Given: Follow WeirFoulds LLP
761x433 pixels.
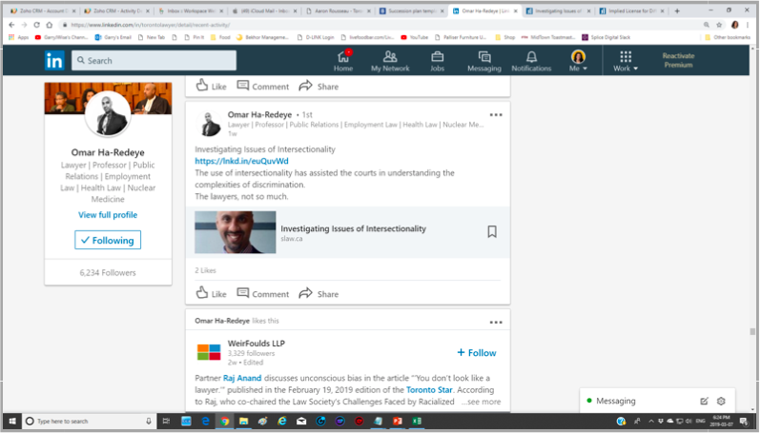Looking at the screenshot, I should pyautogui.click(x=477, y=353).
